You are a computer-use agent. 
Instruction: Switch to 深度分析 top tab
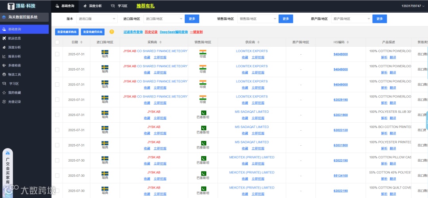92,6
